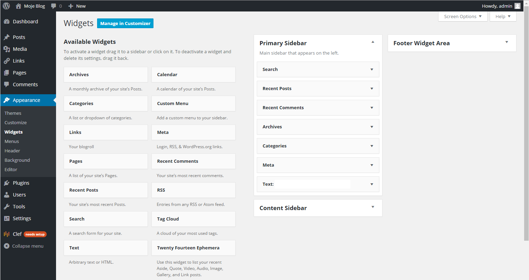
Task: Select the Calendar available widget
Action: pos(194,75)
